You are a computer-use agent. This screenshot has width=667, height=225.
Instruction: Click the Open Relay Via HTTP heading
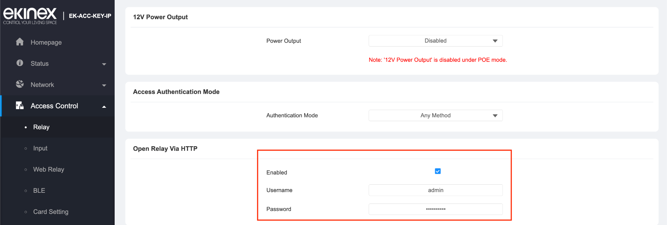tap(165, 148)
